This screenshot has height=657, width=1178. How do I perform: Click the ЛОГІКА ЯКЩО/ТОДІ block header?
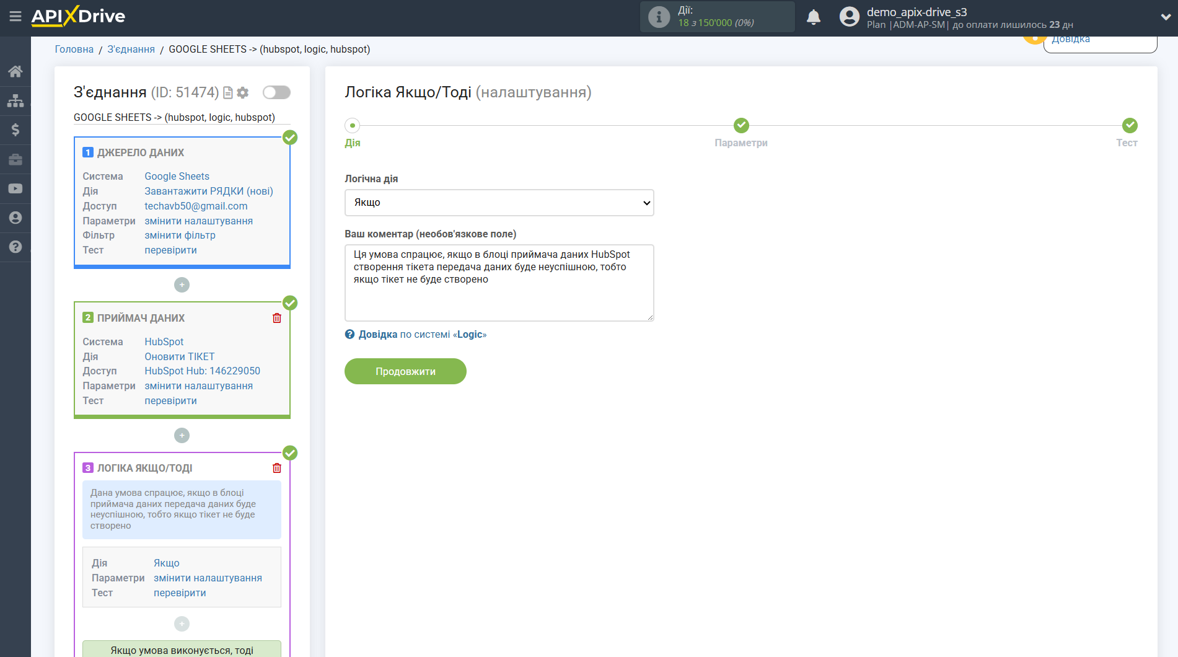click(x=144, y=468)
